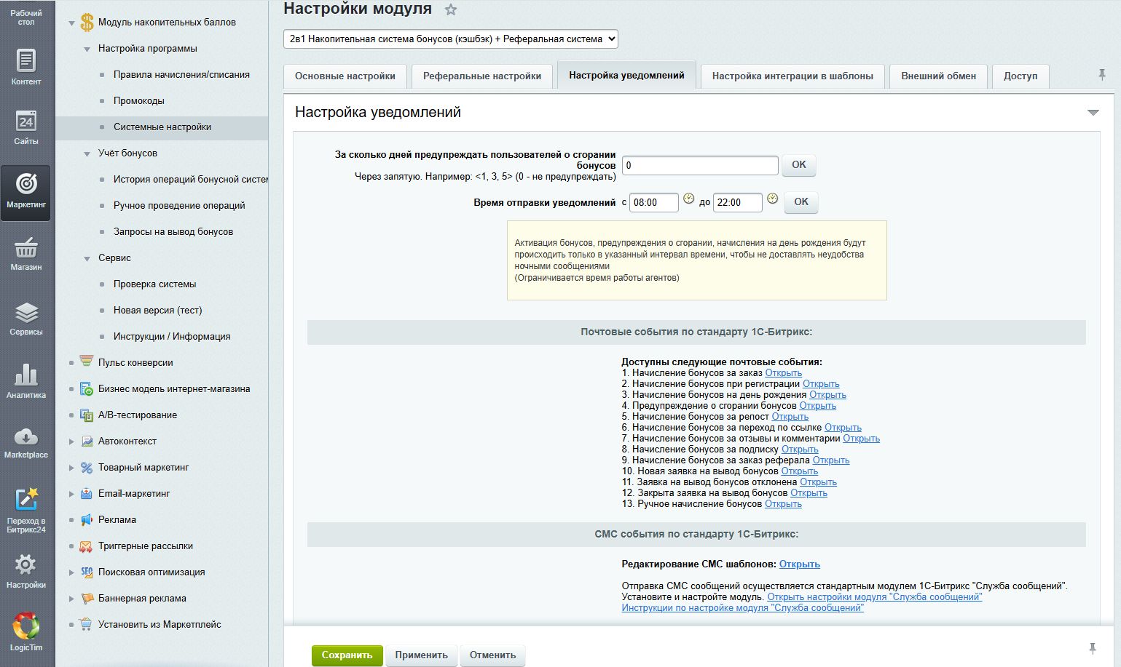The height and width of the screenshot is (667, 1121).
Task: Open clock picker for start time 08:00
Action: 688,199
